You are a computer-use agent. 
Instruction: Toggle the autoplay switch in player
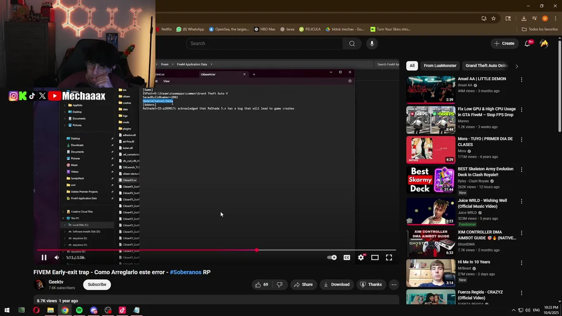pos(332,258)
